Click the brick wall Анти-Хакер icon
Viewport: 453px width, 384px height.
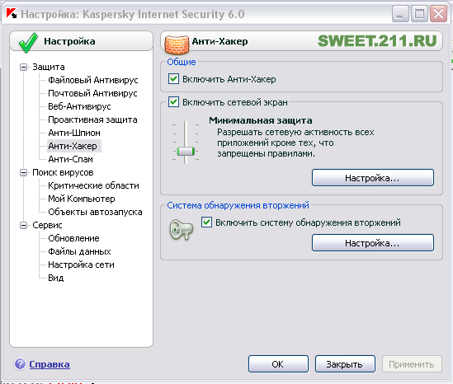tap(177, 44)
